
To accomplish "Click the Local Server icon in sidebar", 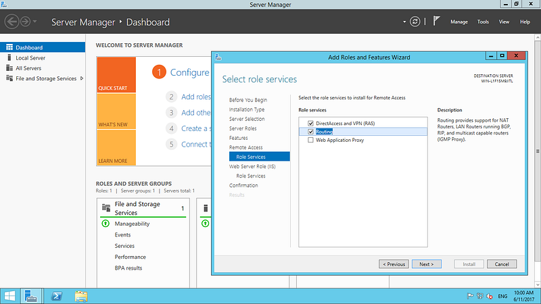I will click(9, 57).
